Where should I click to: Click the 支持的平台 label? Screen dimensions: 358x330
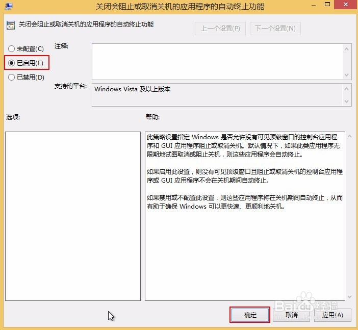coord(70,86)
